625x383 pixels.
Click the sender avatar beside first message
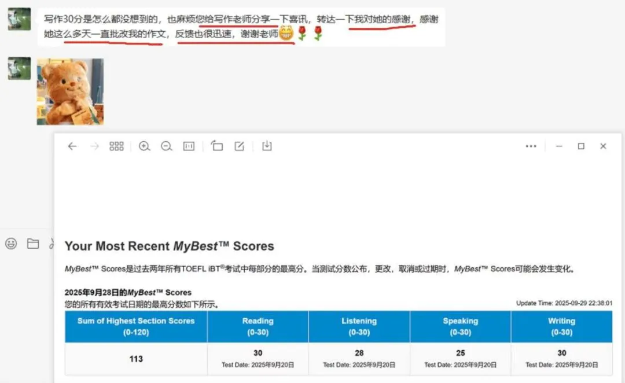tap(19, 19)
